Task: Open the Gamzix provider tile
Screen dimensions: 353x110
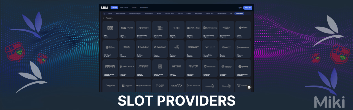Action: (x=226, y=49)
